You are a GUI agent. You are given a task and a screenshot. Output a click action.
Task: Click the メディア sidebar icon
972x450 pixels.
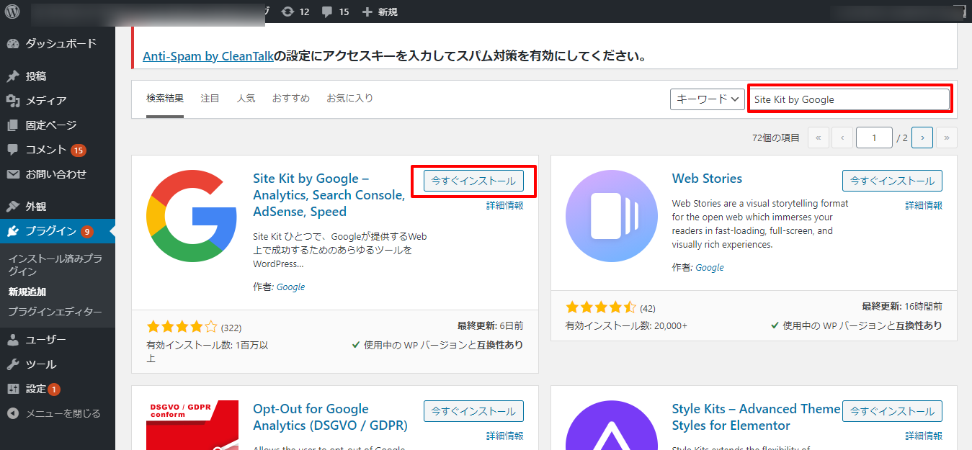coord(13,101)
